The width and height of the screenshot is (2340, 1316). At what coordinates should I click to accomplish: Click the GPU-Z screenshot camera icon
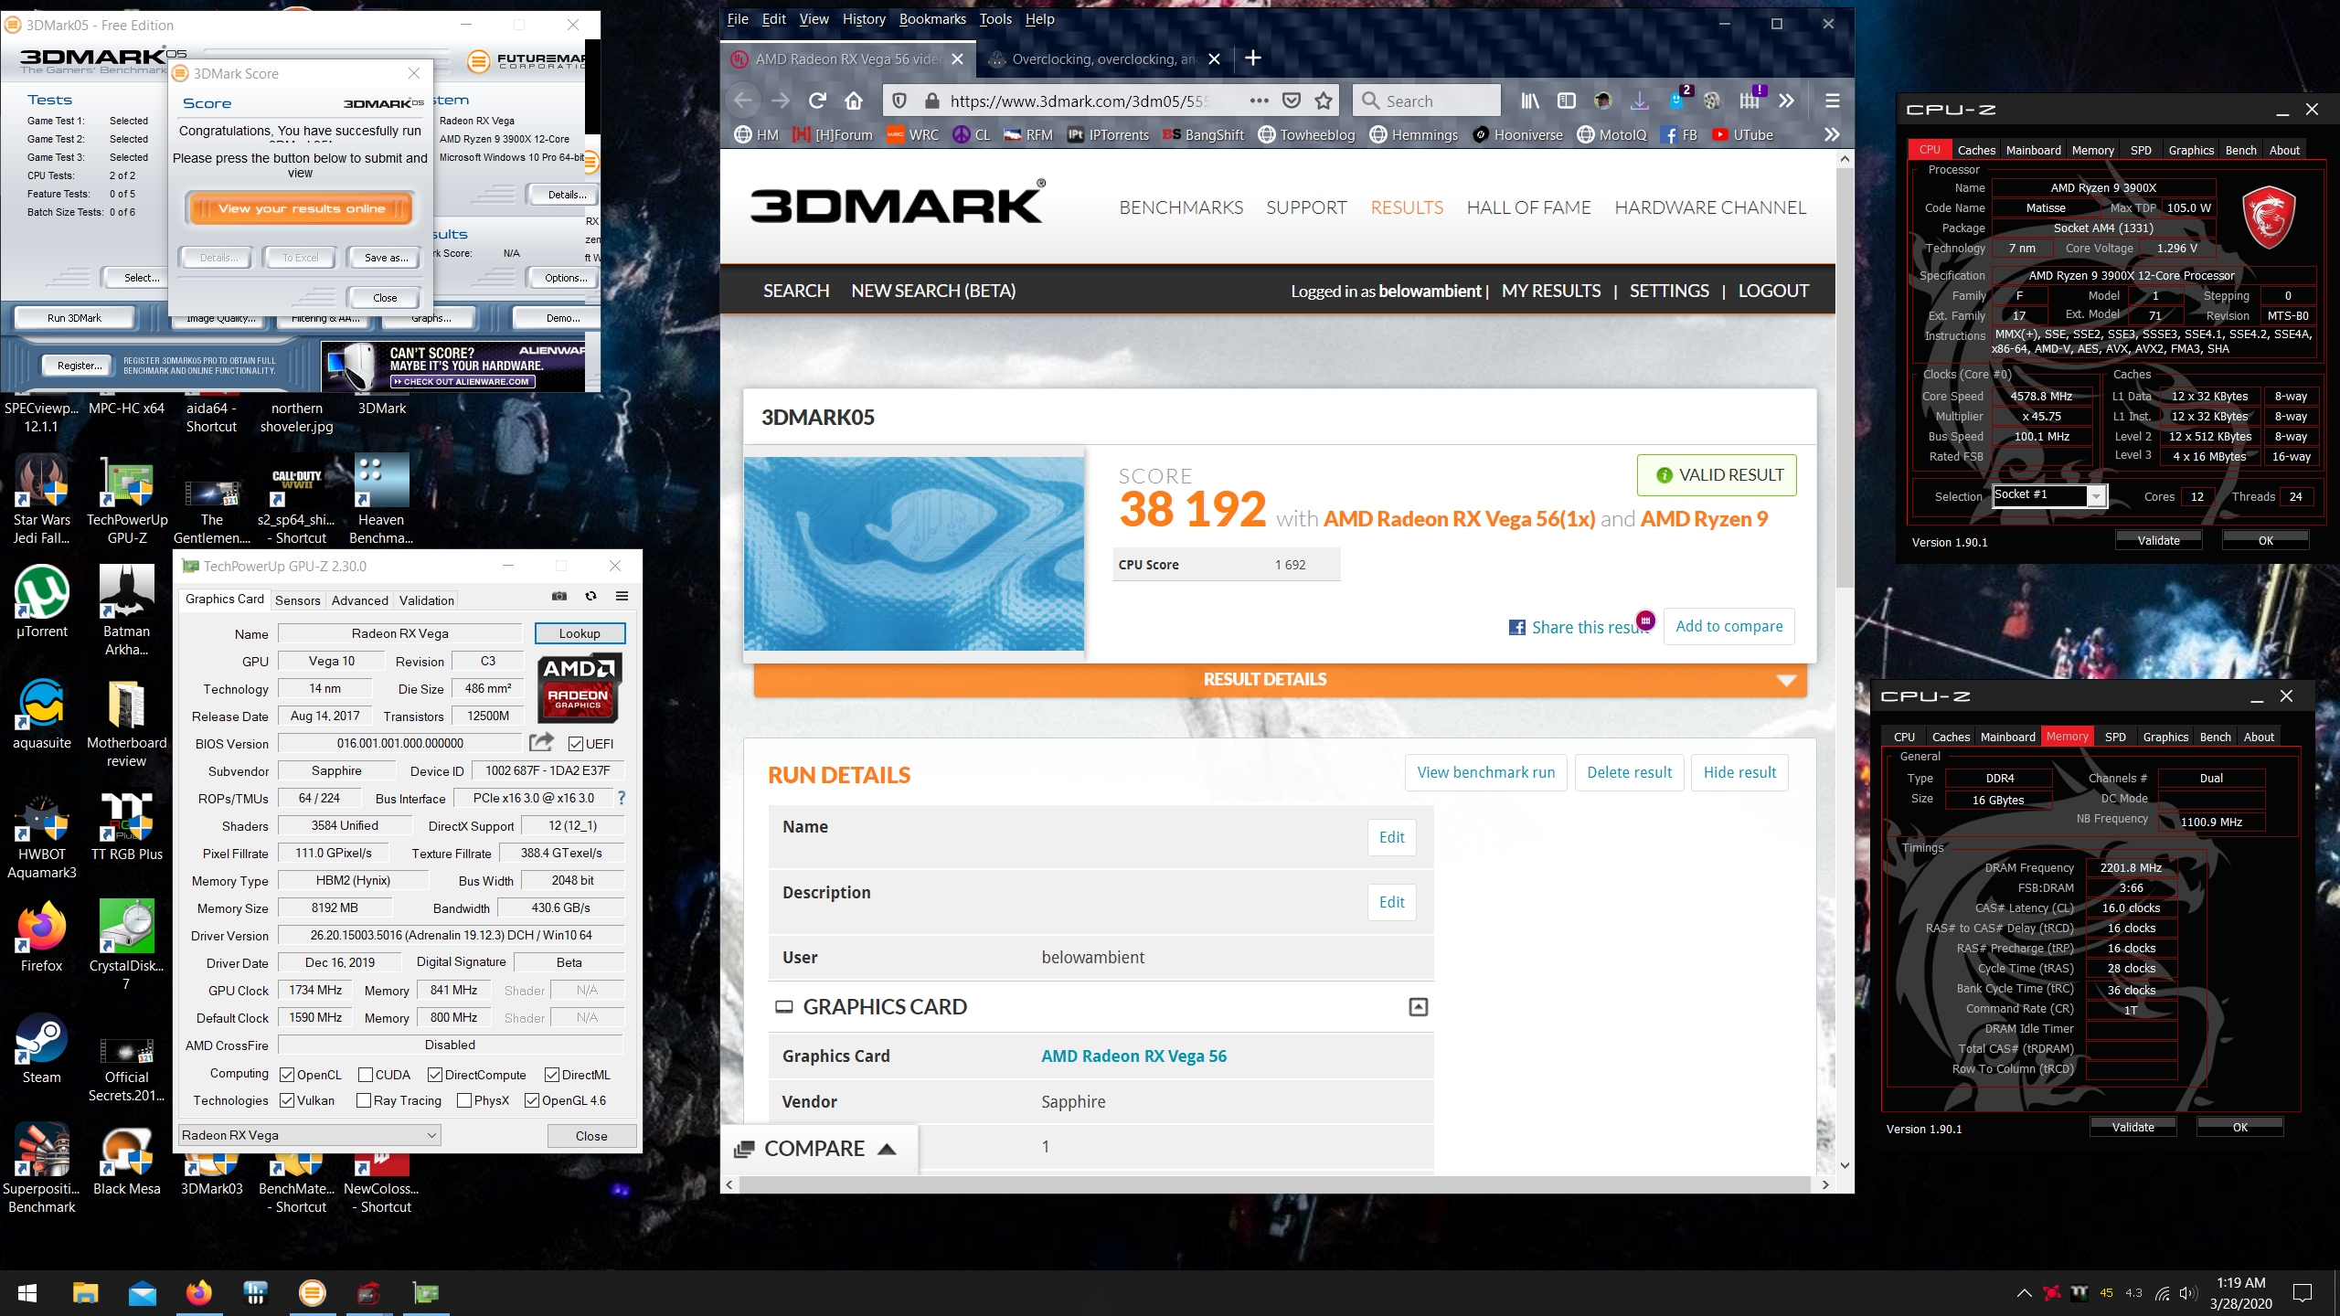[559, 596]
